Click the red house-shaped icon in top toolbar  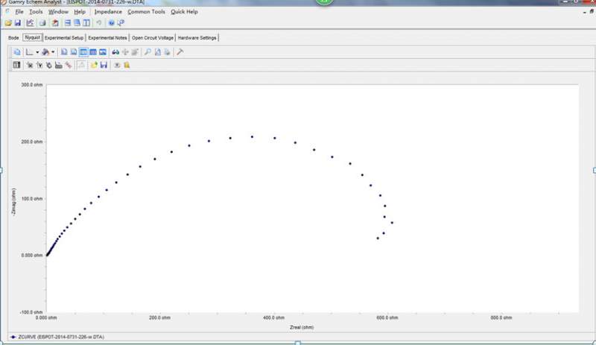coord(55,23)
